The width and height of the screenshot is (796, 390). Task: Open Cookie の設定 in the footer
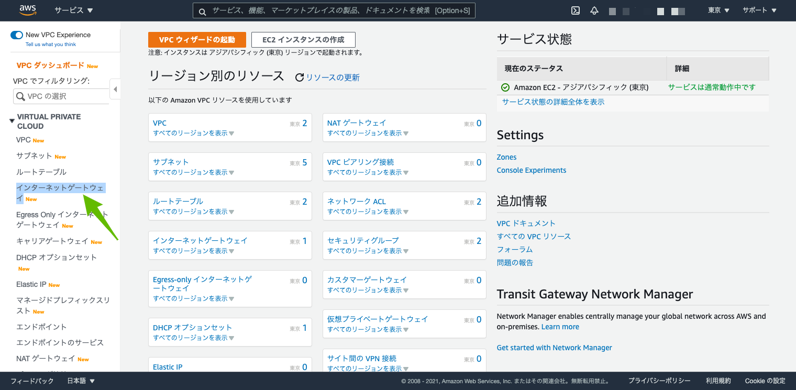(765, 381)
